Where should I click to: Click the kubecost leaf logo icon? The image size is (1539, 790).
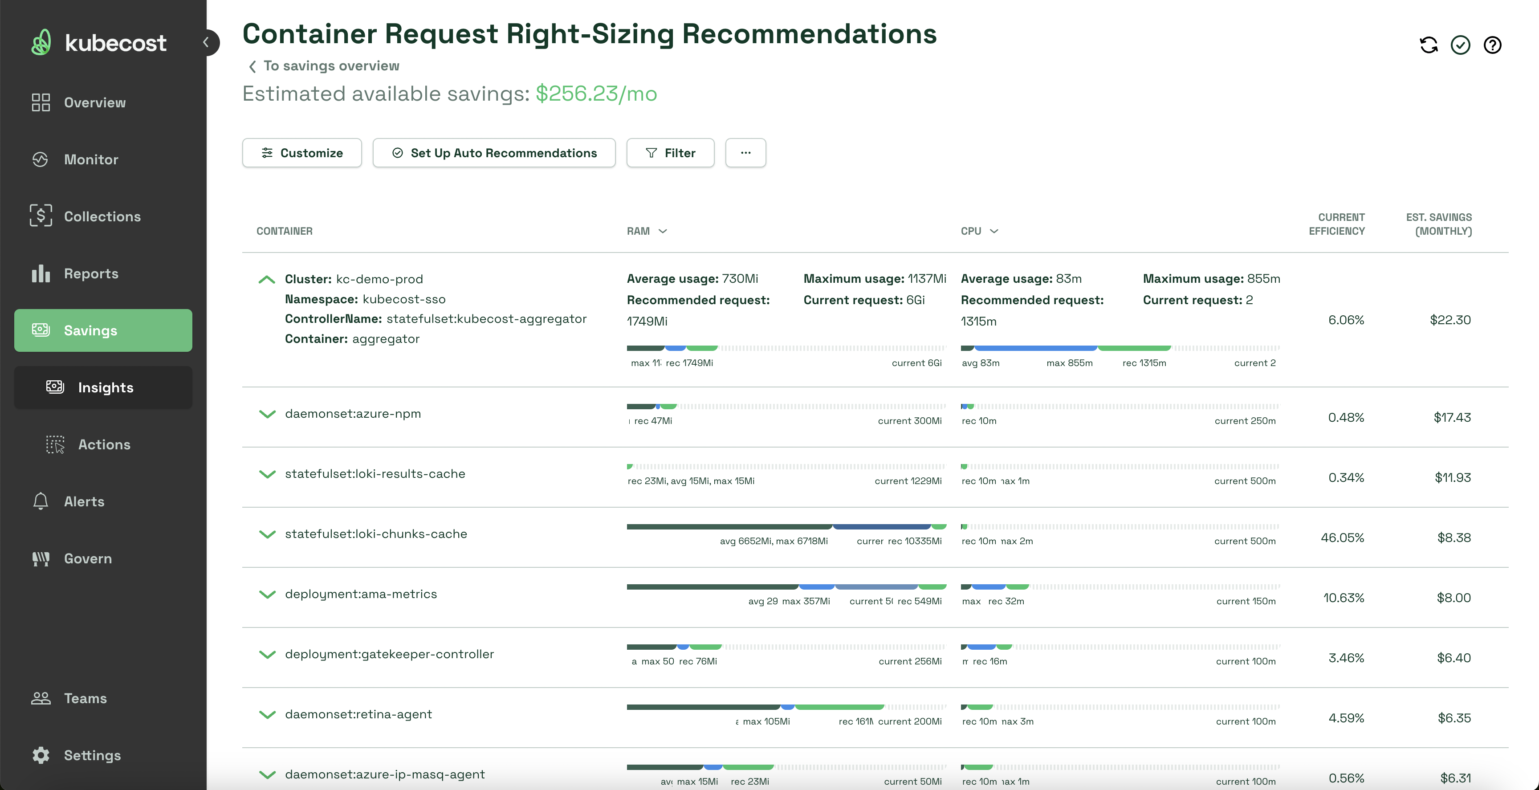pyautogui.click(x=41, y=42)
